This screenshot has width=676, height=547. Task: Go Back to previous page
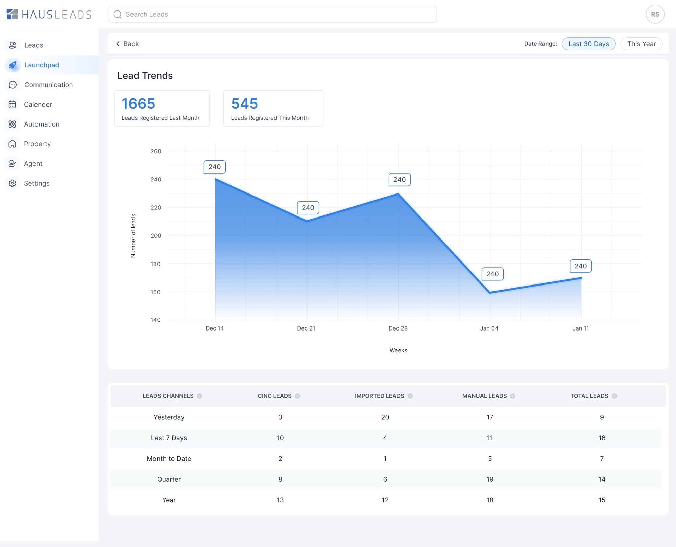pyautogui.click(x=127, y=44)
